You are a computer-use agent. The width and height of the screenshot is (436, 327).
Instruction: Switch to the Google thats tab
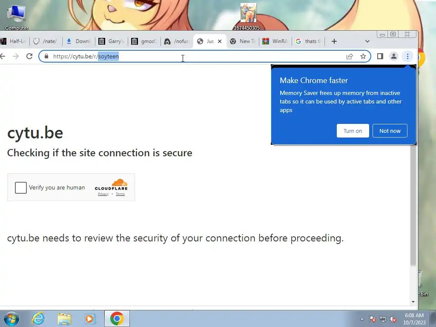click(308, 41)
